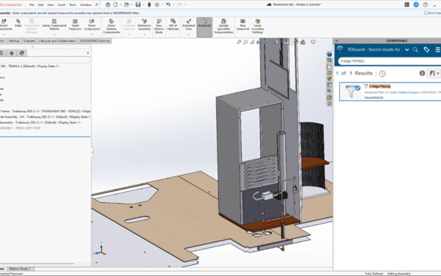Click the Bill of Materials icon
The width and height of the screenshot is (441, 276).
click(173, 25)
